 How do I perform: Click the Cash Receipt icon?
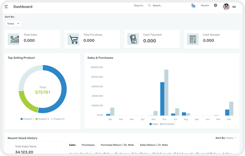(193, 39)
